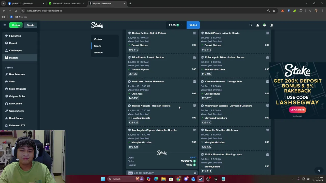
Task: Open the Chrome extensions puzzle icon
Action: (301, 11)
